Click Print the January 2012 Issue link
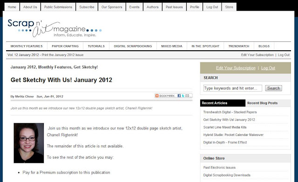 pos(62,55)
